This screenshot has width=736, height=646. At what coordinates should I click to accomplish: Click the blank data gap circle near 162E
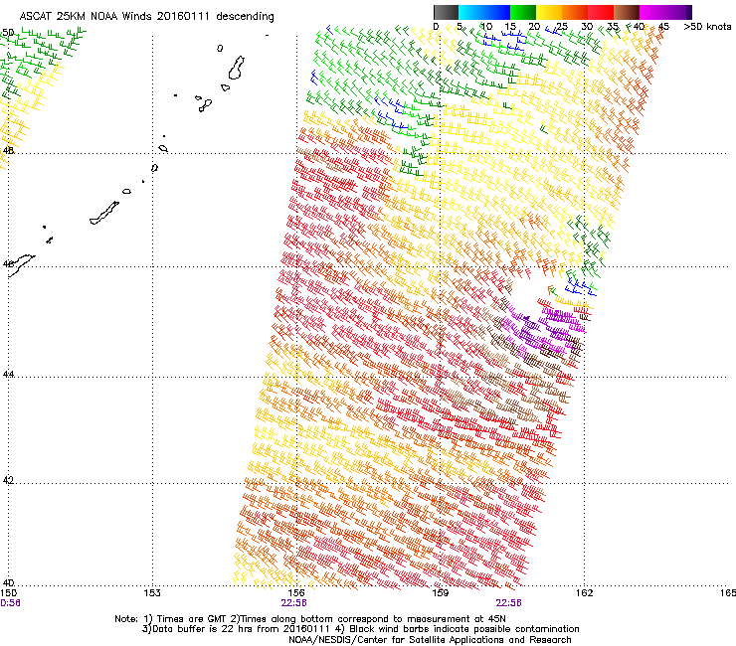[528, 294]
